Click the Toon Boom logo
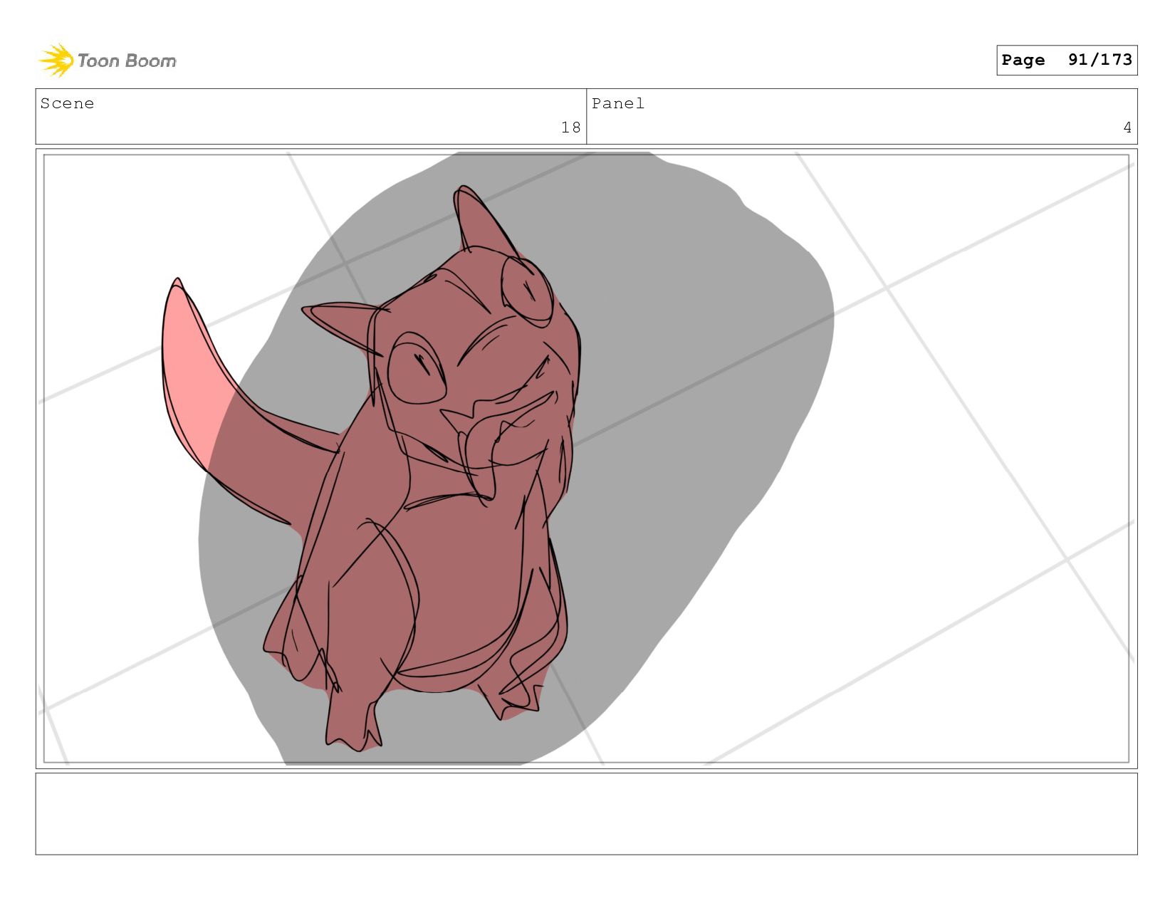 pos(107,61)
